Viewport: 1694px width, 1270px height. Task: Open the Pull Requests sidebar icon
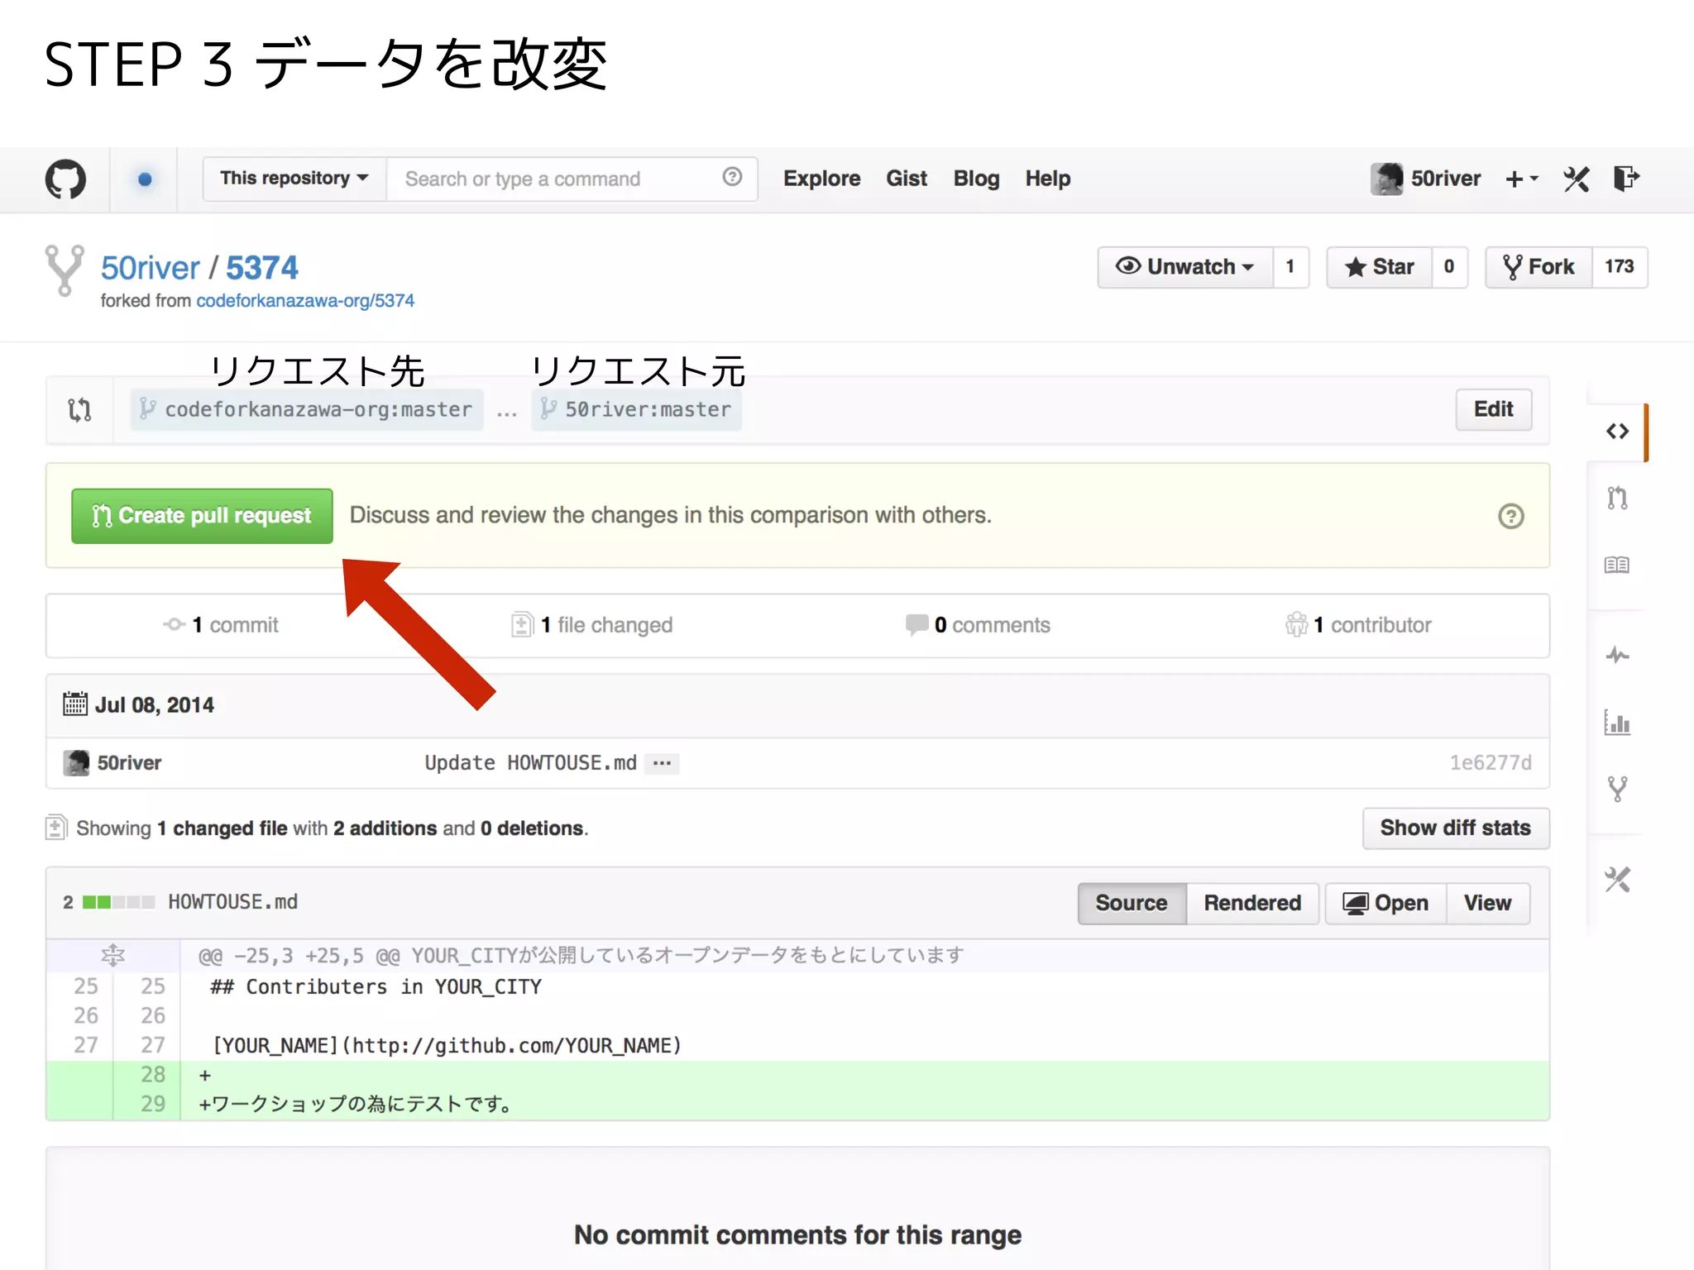point(1618,498)
